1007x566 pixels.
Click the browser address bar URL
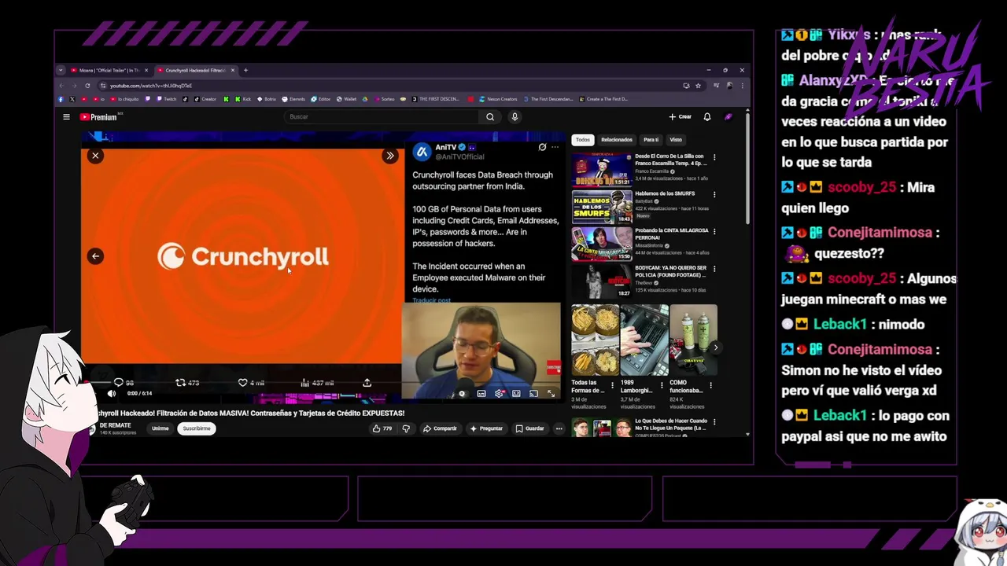click(151, 86)
